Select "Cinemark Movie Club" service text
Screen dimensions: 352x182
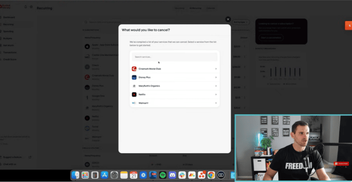150,69
